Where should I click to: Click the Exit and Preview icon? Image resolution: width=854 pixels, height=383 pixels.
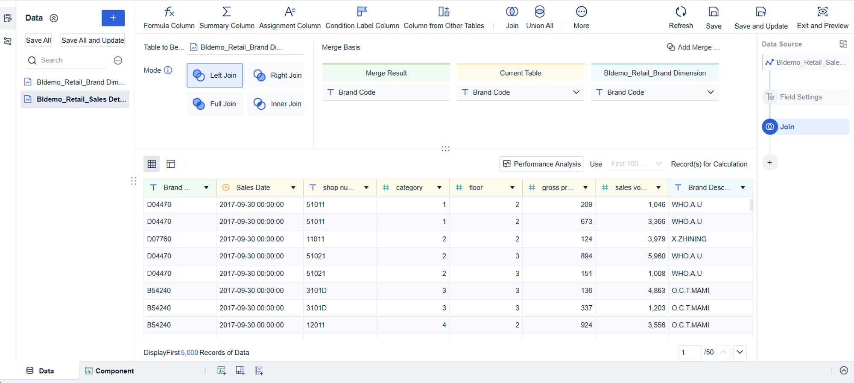pyautogui.click(x=822, y=12)
